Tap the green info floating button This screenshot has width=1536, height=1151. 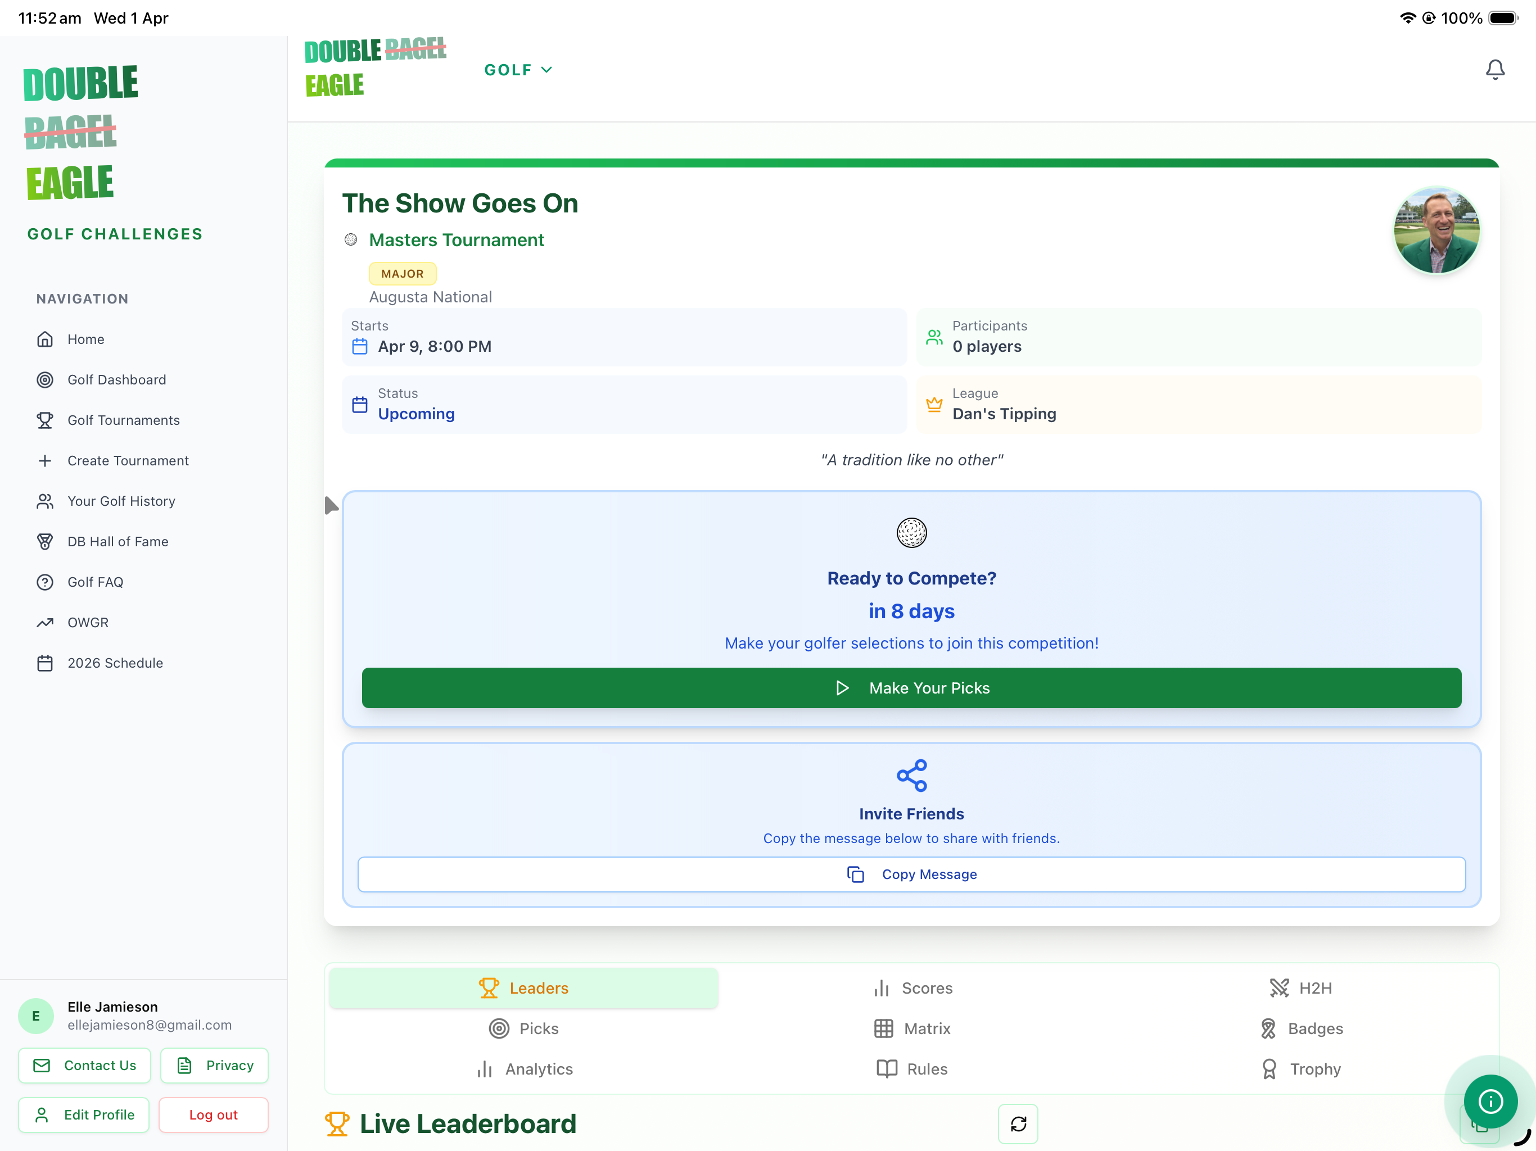(1490, 1101)
